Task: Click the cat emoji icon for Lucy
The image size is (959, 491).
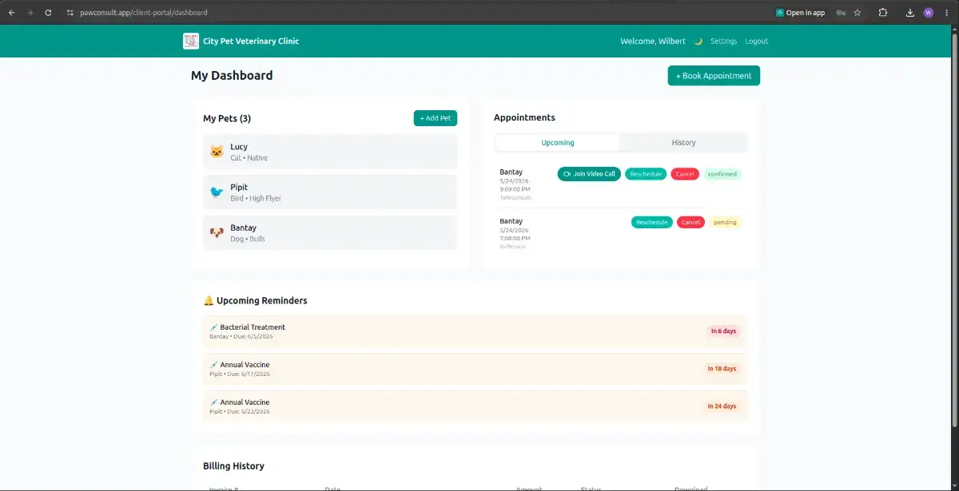Action: point(217,152)
